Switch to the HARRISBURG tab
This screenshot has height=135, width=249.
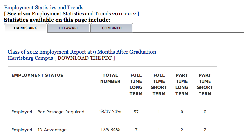(x=26, y=28)
